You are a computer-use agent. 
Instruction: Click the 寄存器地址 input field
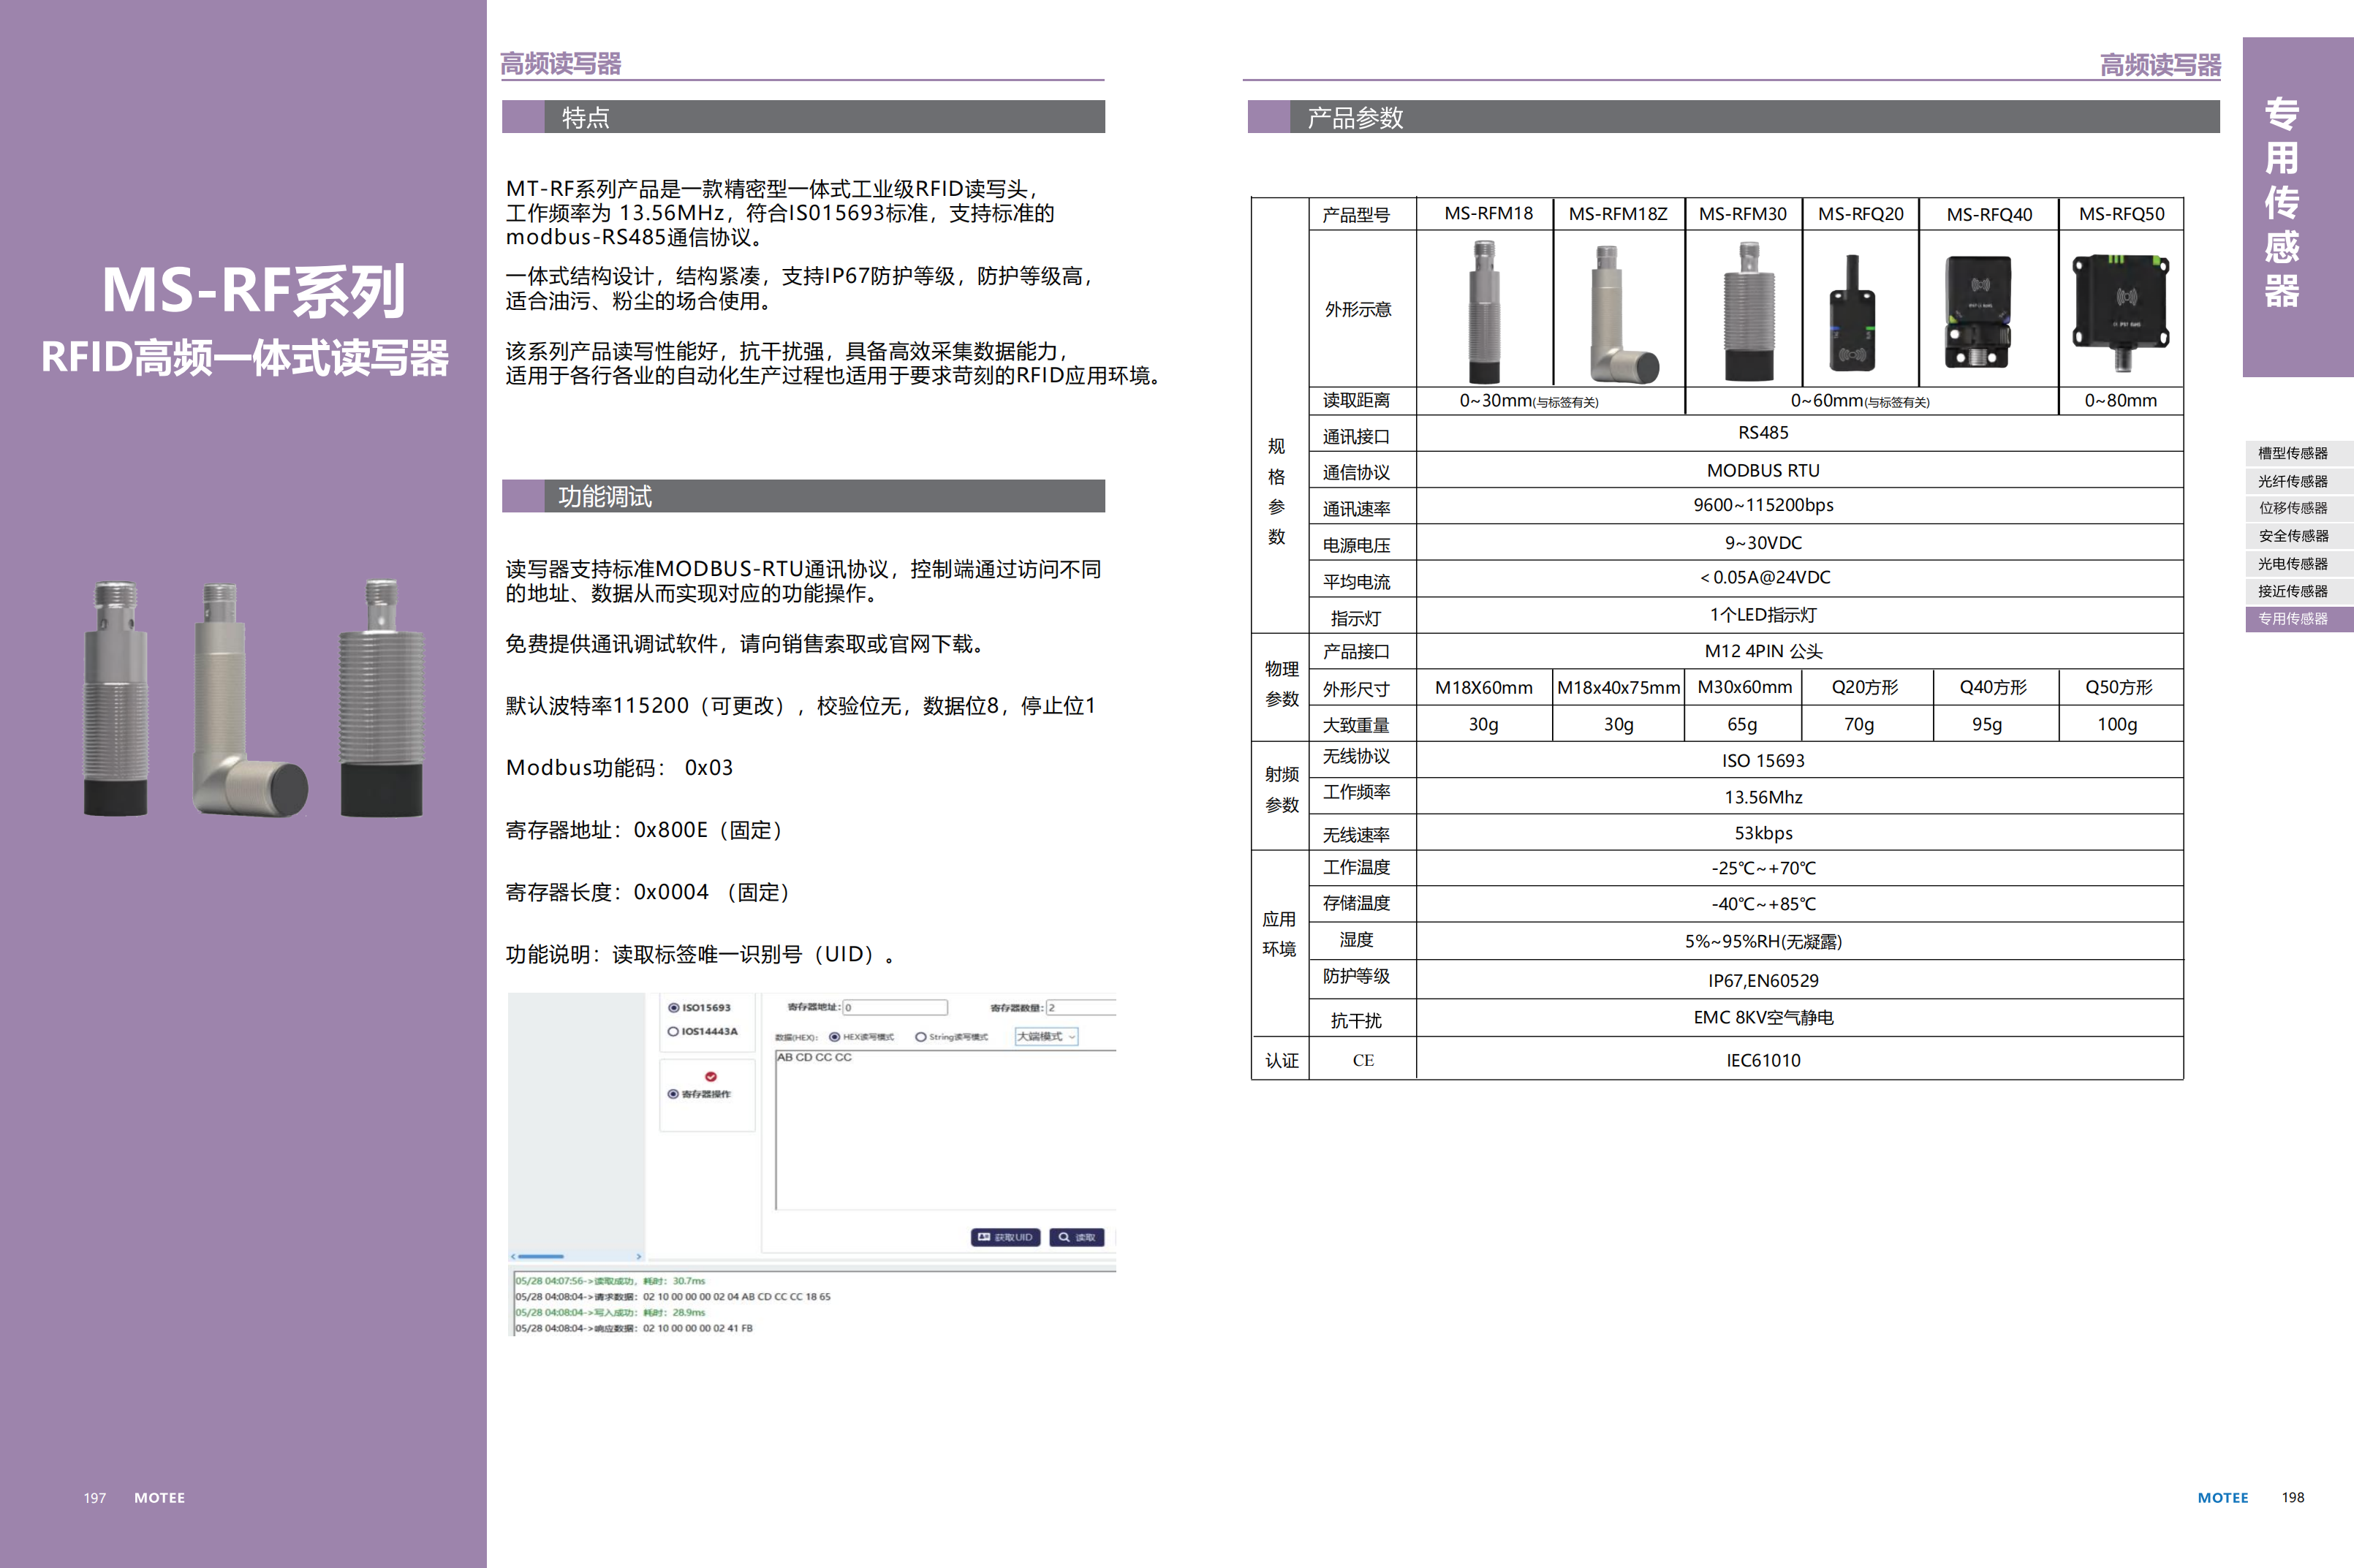(x=895, y=1008)
